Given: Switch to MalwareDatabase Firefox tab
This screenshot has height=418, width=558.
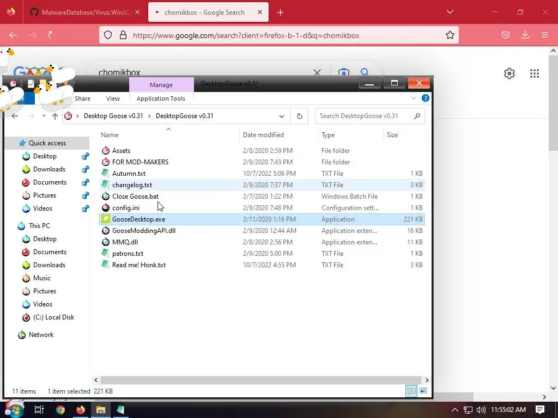Looking at the screenshot, I should (x=85, y=12).
